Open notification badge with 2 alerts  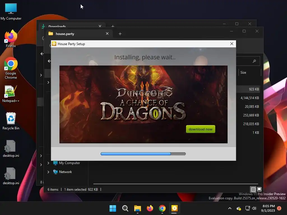pyautogui.click(x=279, y=208)
